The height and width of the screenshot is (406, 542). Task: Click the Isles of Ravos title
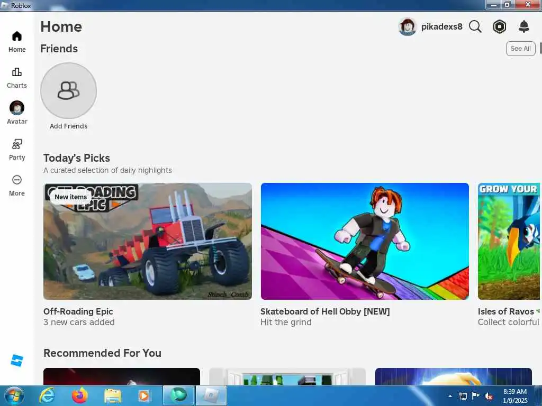pos(505,311)
